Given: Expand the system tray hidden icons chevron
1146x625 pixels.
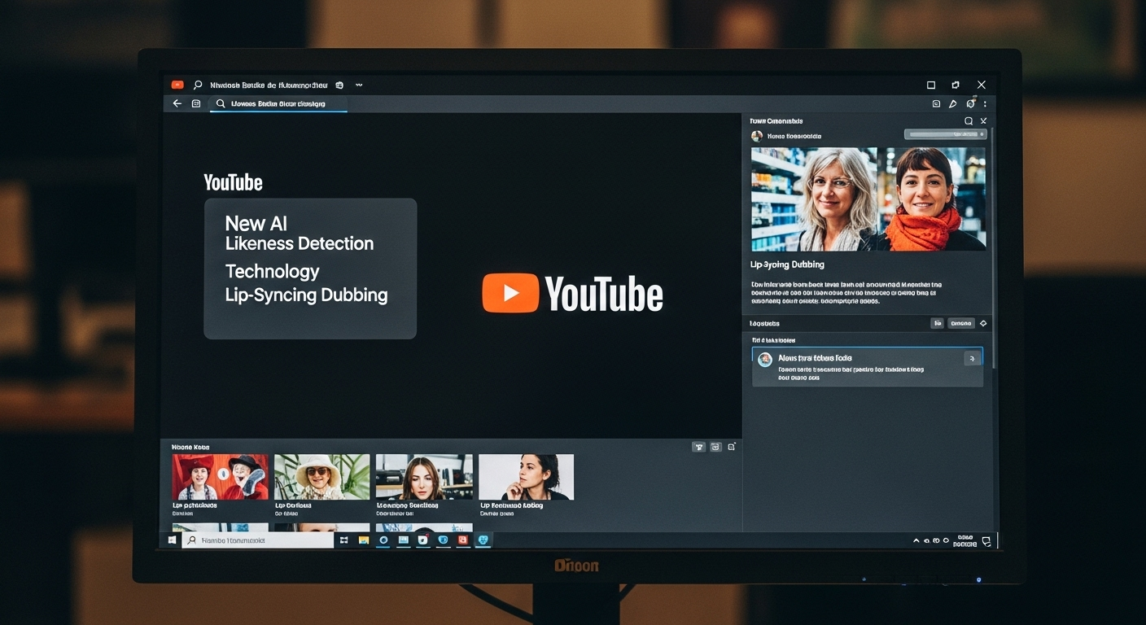Looking at the screenshot, I should pyautogui.click(x=916, y=540).
